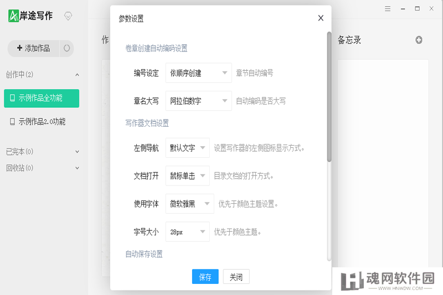
Task: Maximize the application window
Action: click(x=418, y=9)
